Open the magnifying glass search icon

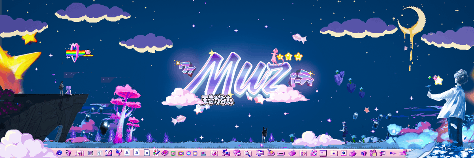point(248,153)
